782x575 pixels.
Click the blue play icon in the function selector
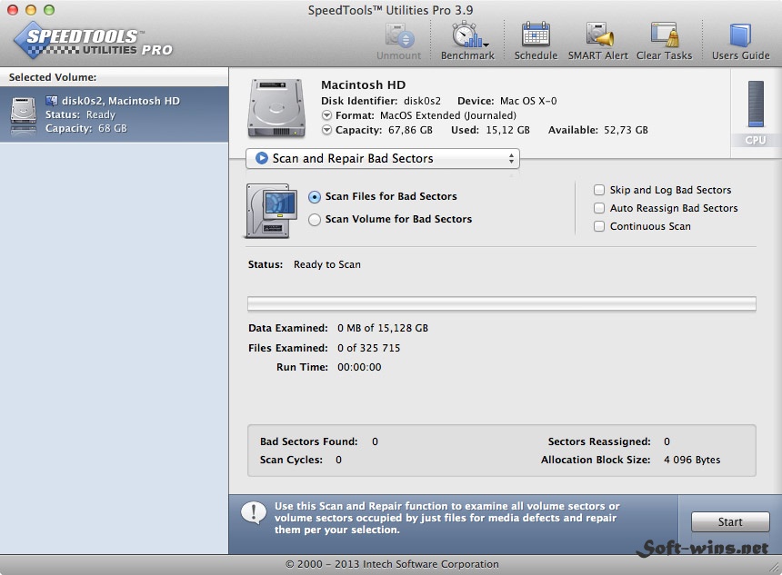pos(261,158)
